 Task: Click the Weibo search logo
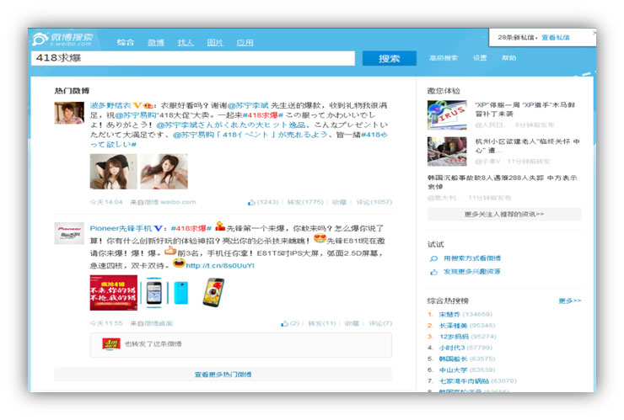click(62, 40)
